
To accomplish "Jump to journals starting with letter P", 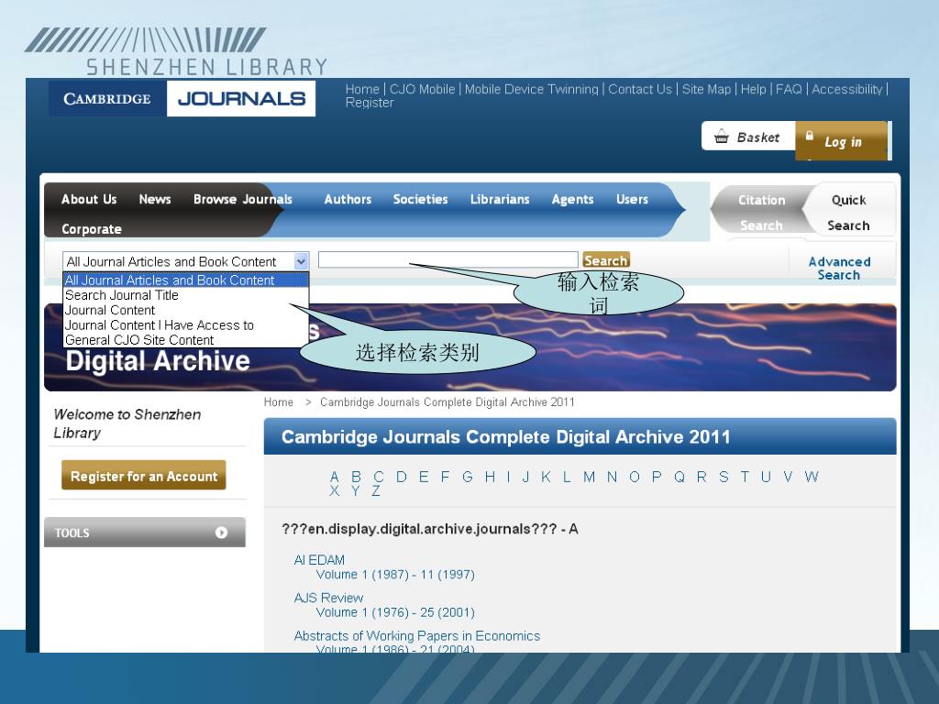I will (657, 477).
